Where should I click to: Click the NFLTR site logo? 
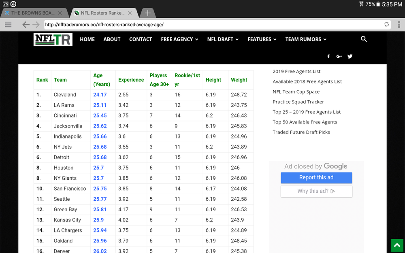tap(53, 40)
